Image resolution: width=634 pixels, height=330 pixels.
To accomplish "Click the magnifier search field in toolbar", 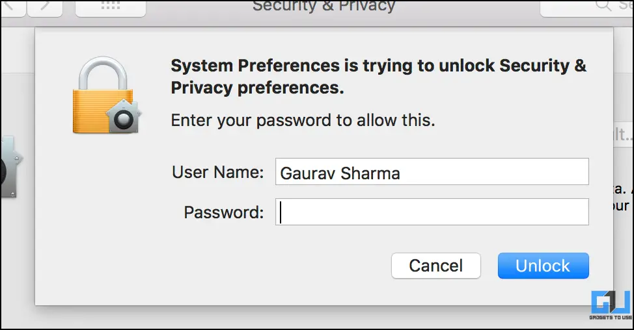I will pos(587,7).
